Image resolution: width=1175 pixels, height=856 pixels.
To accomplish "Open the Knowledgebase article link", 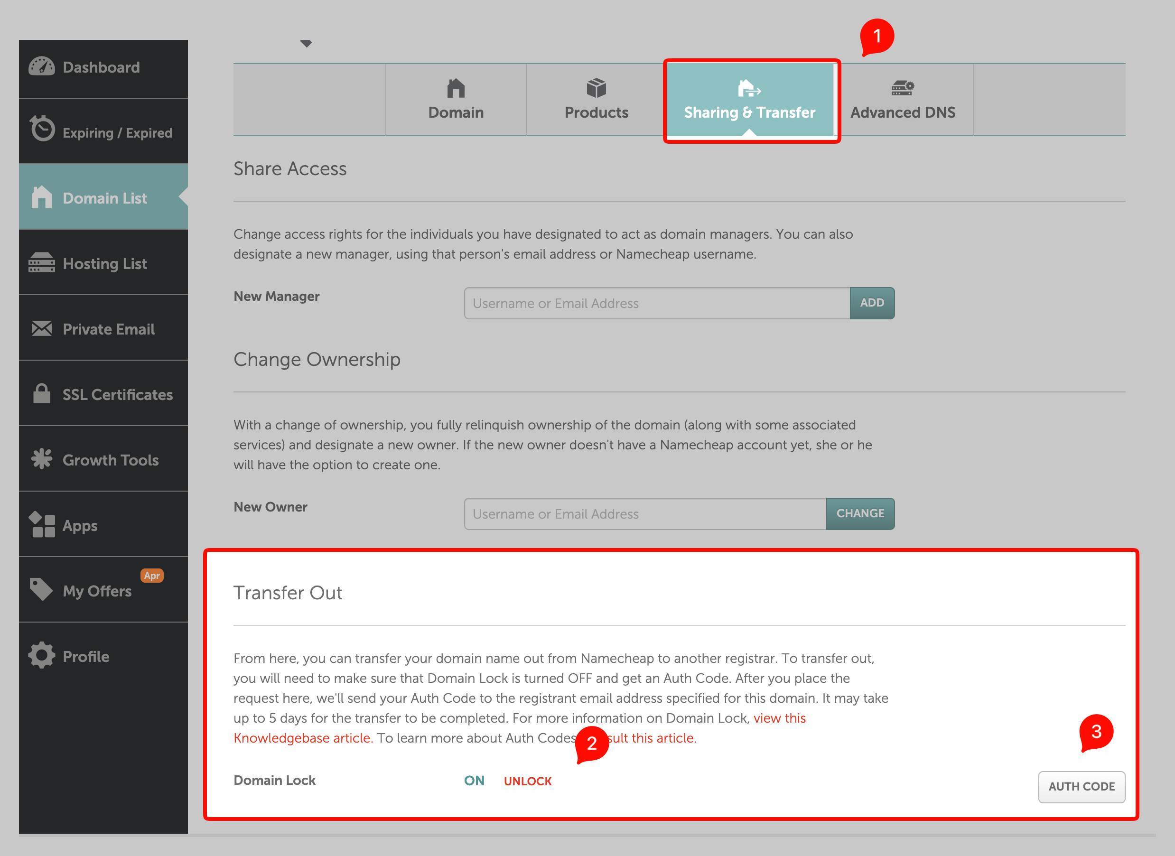I will click(x=303, y=738).
